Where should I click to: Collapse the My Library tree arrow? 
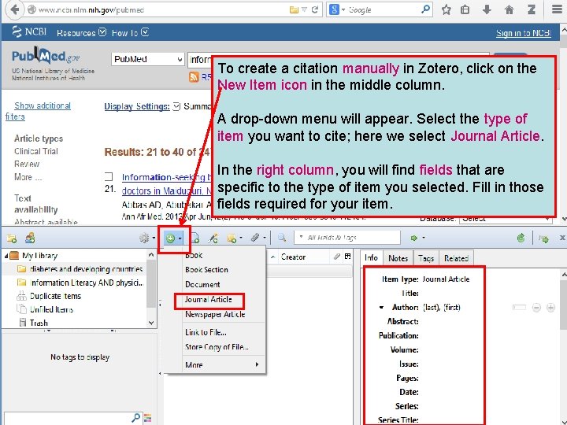click(6, 256)
